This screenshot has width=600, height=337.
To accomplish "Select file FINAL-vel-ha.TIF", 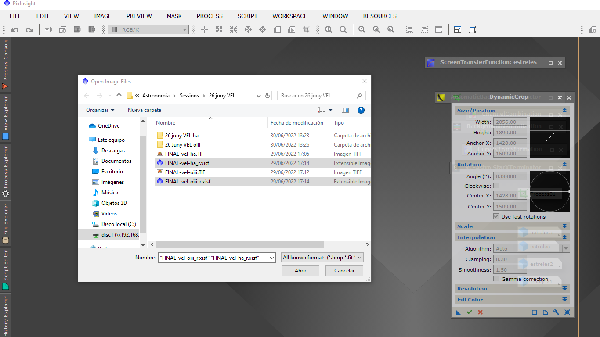I will [x=184, y=154].
